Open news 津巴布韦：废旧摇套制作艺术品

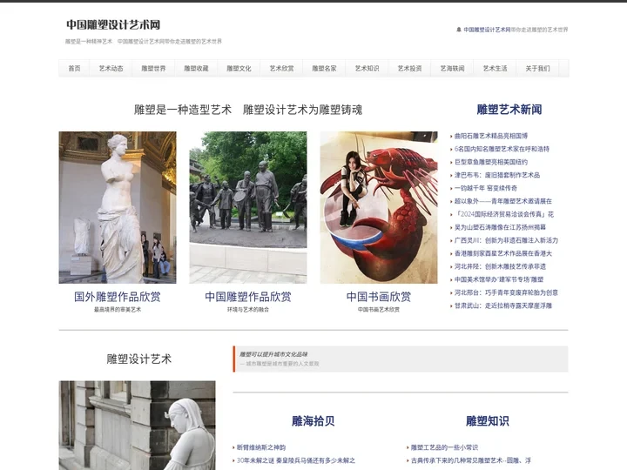497,175
